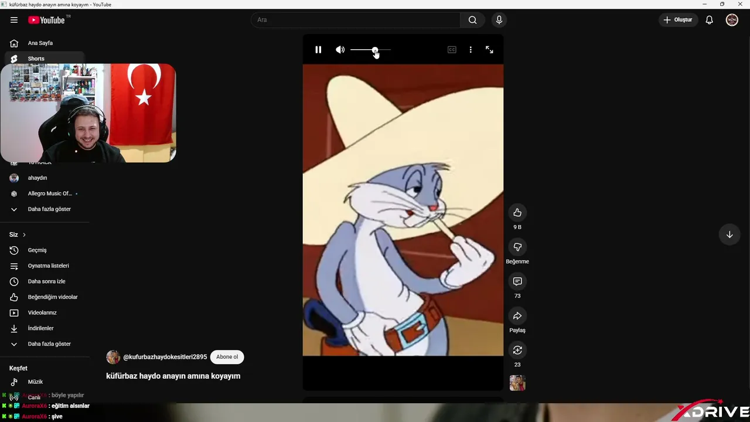Dislike the Short via Beğenme button
750x422 pixels.
pyautogui.click(x=517, y=247)
